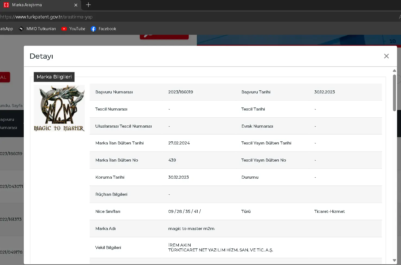Focus the turkpatent.gov.tr address bar
Screen dimensions: 401x265
point(109,17)
